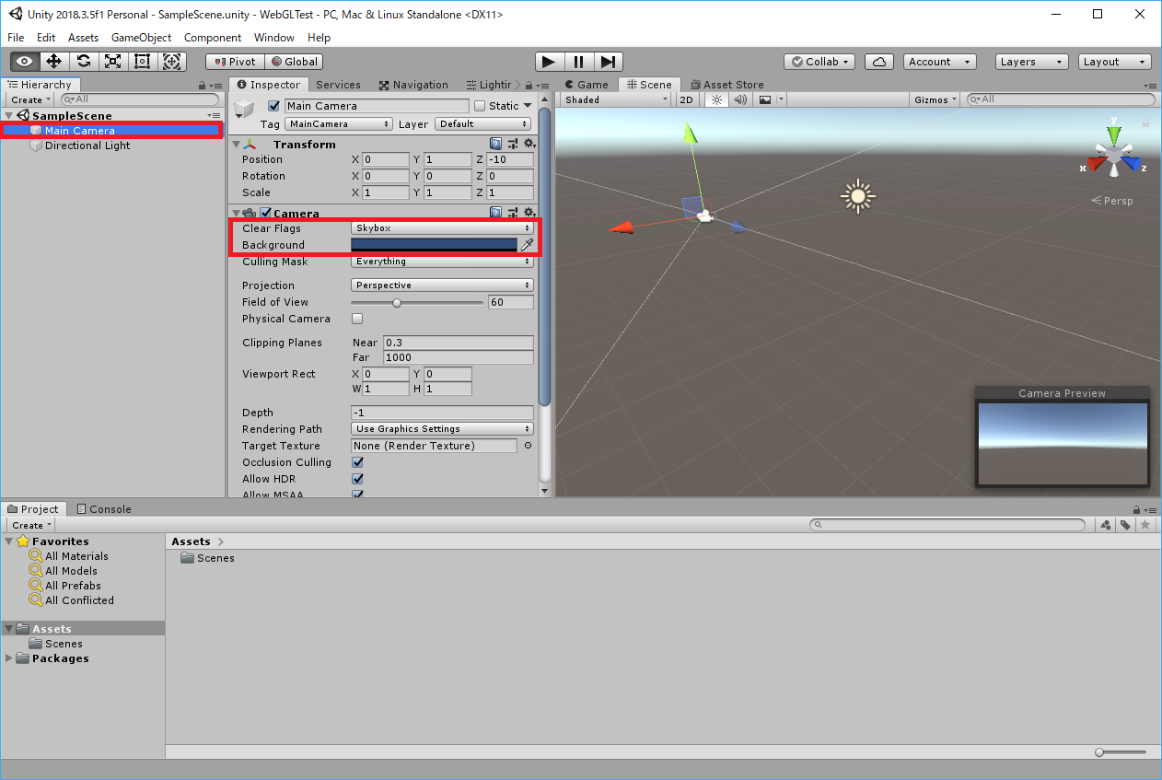Open the cloud Services button
Screen dimensions: 1162x780
click(x=879, y=62)
